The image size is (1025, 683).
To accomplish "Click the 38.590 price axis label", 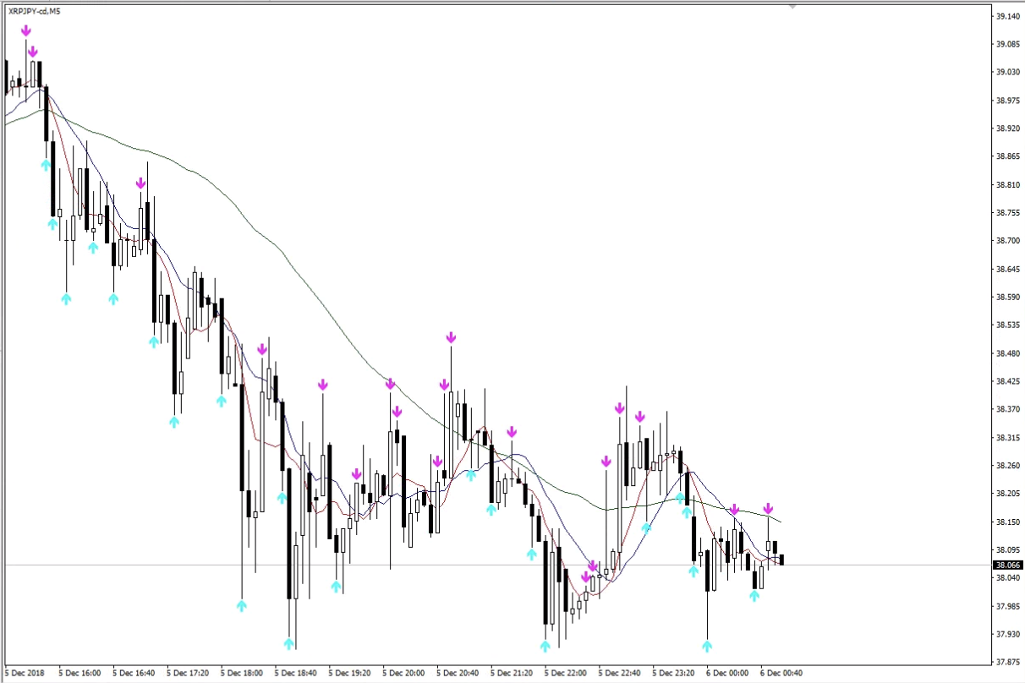I will 1009,297.
